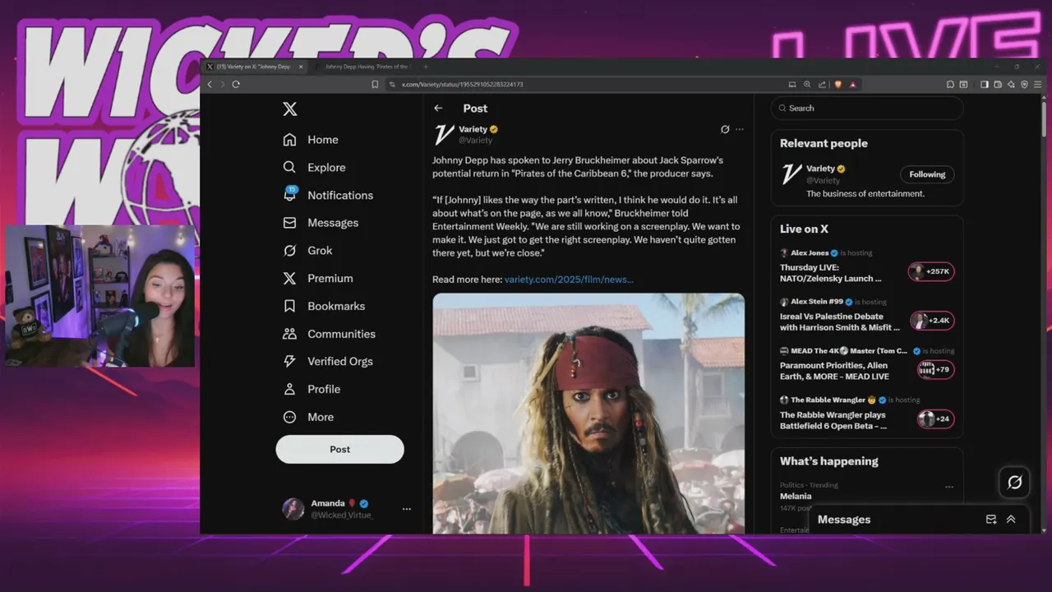Click the Grok explain icon on post
This screenshot has height=592, width=1052.
point(725,129)
